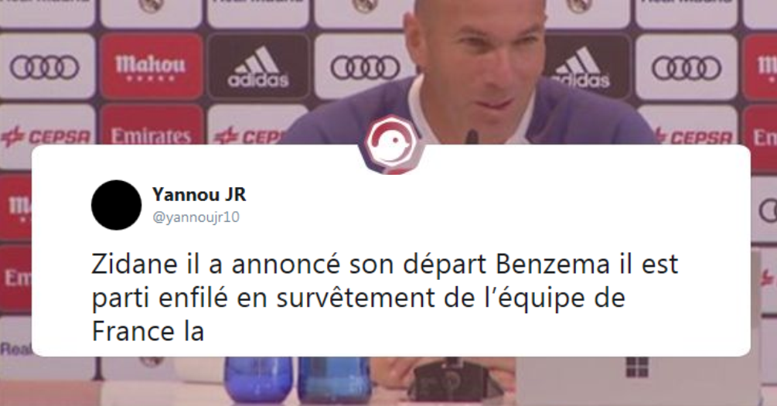The height and width of the screenshot is (406, 777).
Task: Click the Audi rings logo at right
Action: (687, 68)
